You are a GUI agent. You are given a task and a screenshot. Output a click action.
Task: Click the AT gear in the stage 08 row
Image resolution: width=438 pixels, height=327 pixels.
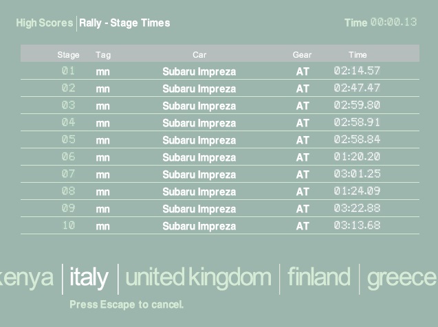303,192
